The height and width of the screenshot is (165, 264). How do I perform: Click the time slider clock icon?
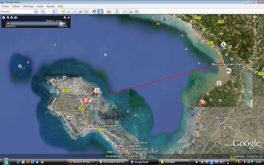[4, 17]
